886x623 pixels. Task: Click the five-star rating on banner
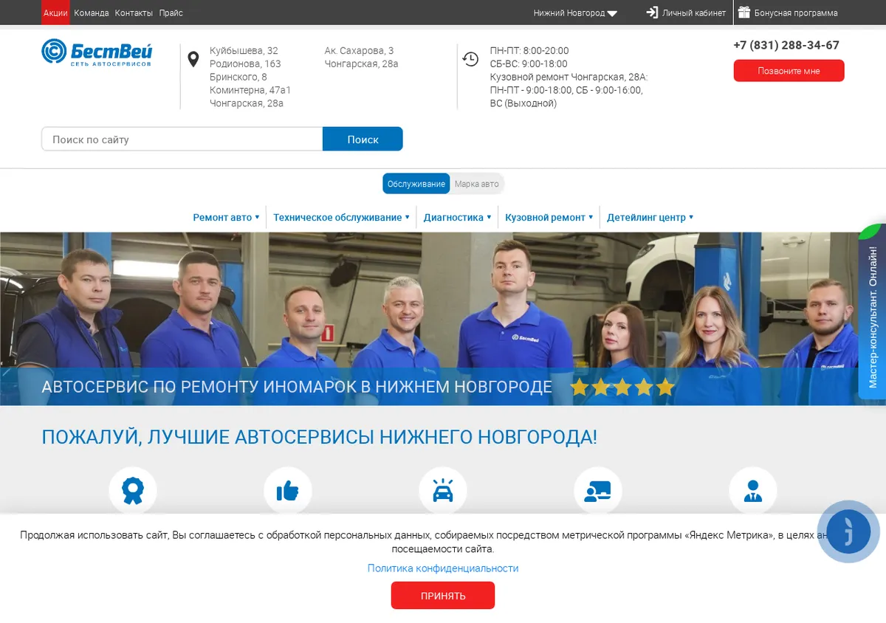point(622,387)
